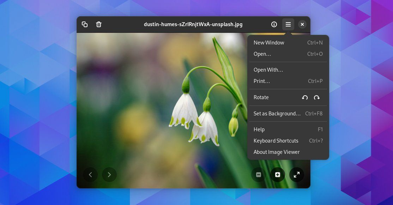Click the image filename in the titlebar

tap(193, 24)
